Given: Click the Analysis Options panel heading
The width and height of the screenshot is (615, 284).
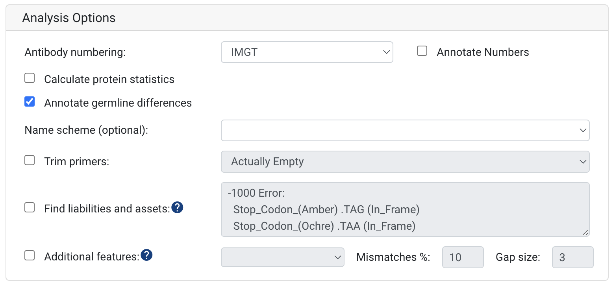Looking at the screenshot, I should pos(69,18).
